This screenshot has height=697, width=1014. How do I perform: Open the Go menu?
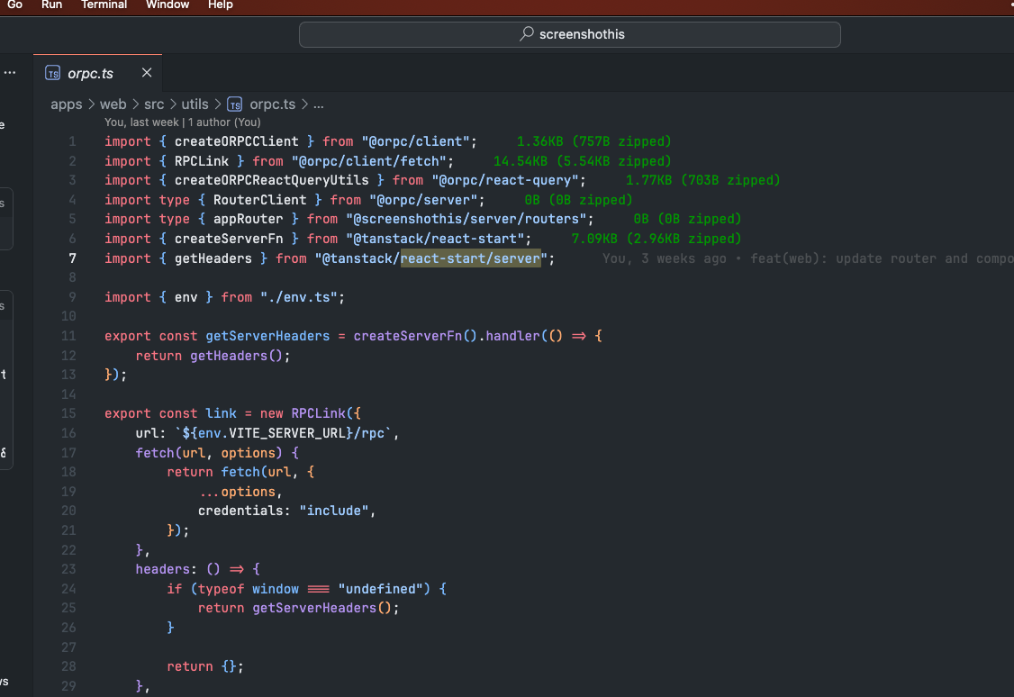(x=15, y=5)
